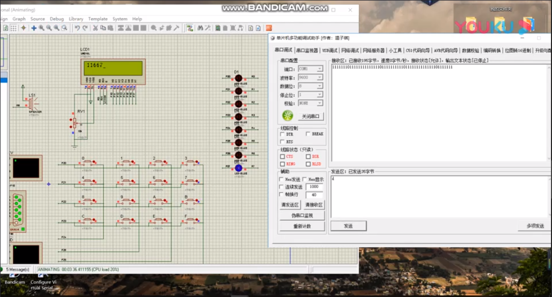Image resolution: width=552 pixels, height=297 pixels.
Task: Click the copy to clipboard icon
Action: click(103, 28)
